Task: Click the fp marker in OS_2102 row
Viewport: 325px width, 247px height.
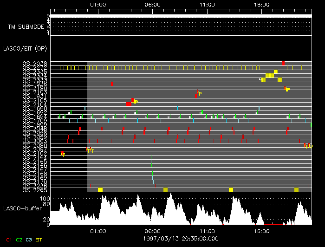Action: (63, 154)
